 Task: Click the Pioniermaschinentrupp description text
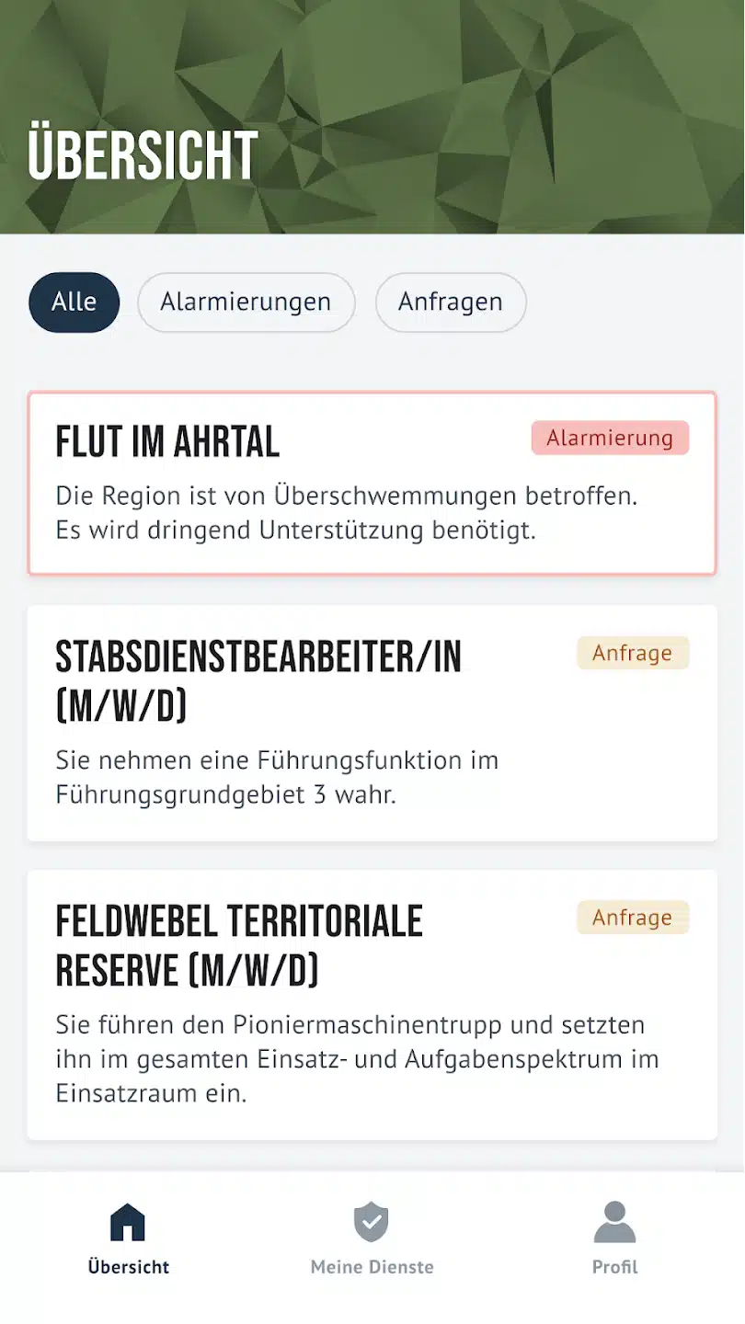pos(357,1059)
